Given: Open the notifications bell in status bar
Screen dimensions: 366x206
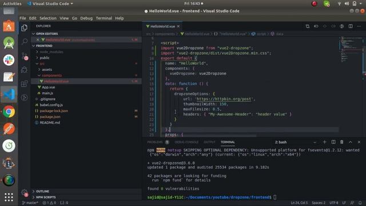Looking at the screenshot, I should pyautogui.click(x=360, y=203).
